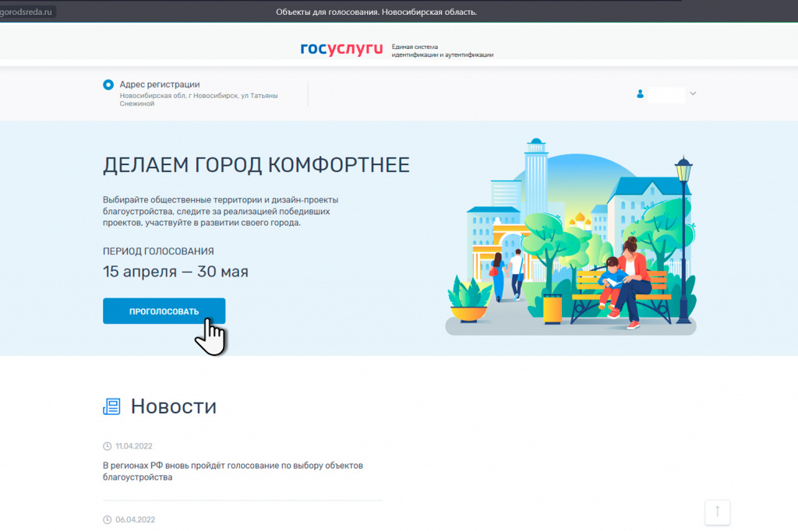Image resolution: width=798 pixels, height=531 pixels.
Task: Expand the user account dropdown chevron
Action: click(693, 94)
